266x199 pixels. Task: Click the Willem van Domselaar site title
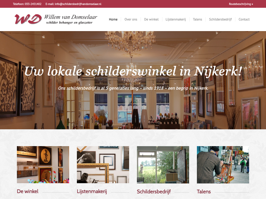pos(71,17)
